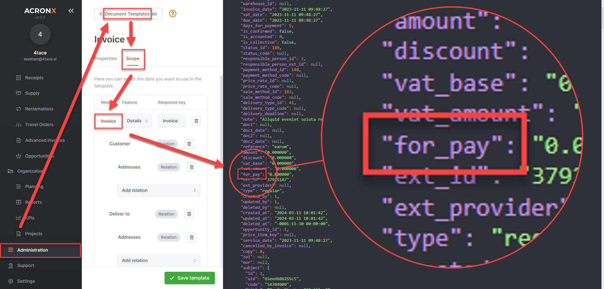This screenshot has height=289, width=604.
Task: Click the Support headset icon
Action: [11, 265]
